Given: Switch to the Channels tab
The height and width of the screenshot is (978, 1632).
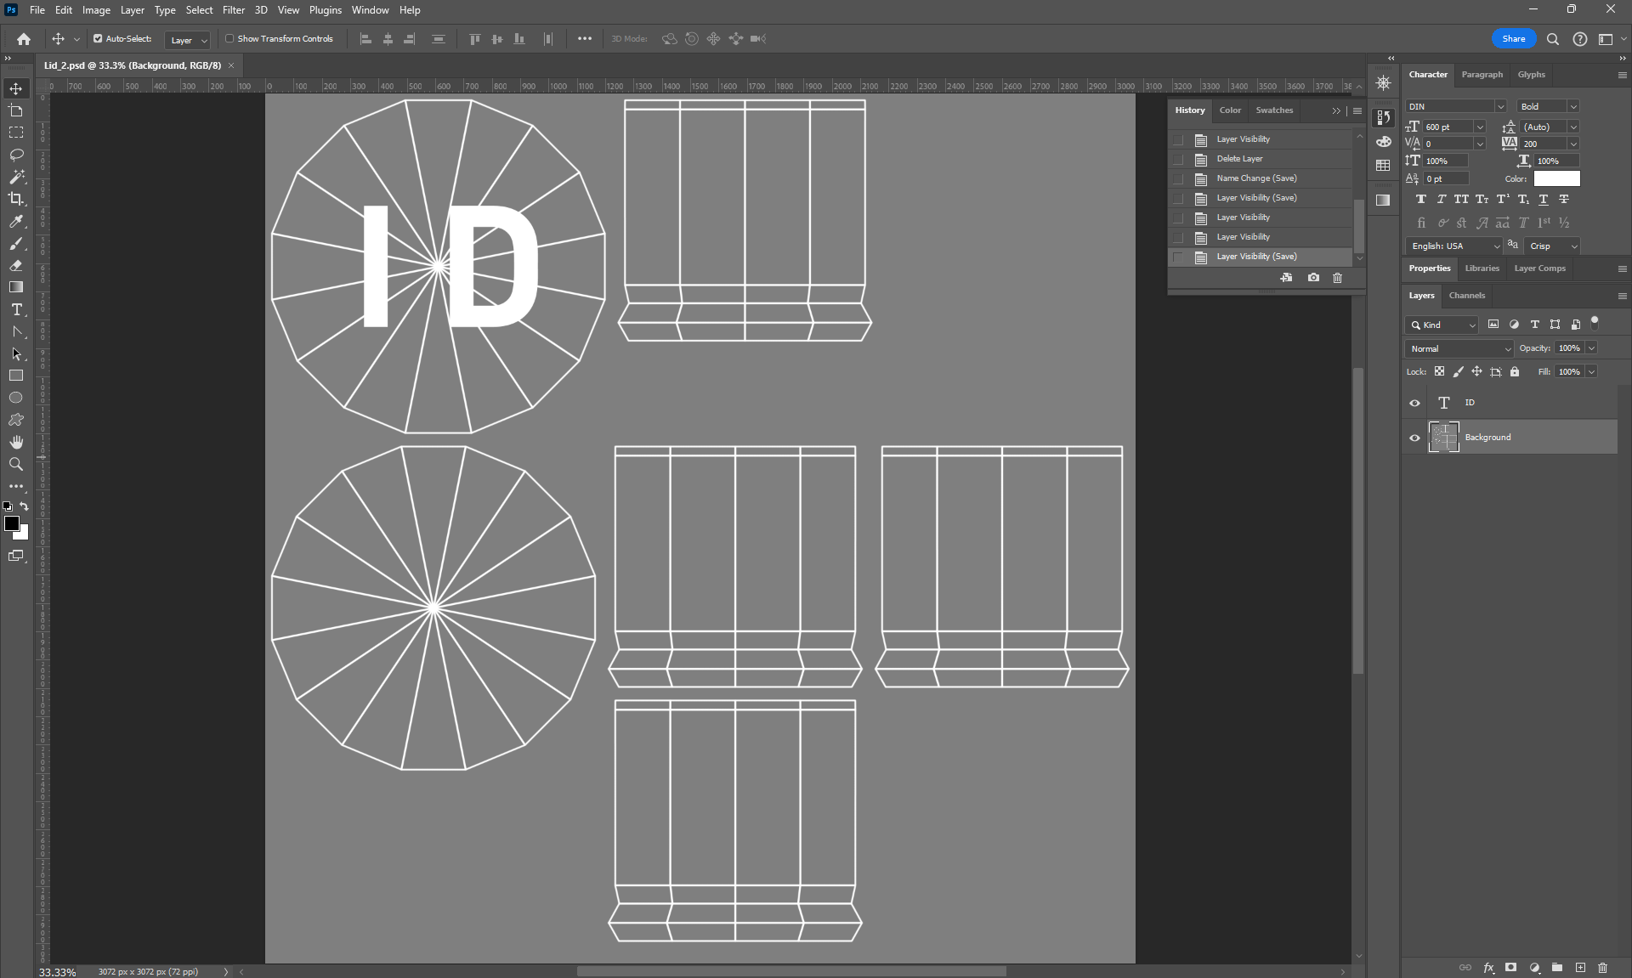Looking at the screenshot, I should pyautogui.click(x=1466, y=296).
